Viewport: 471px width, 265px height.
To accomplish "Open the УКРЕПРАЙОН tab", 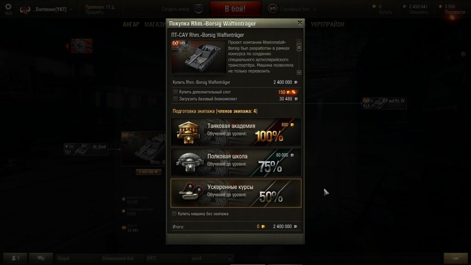I will coord(328,24).
